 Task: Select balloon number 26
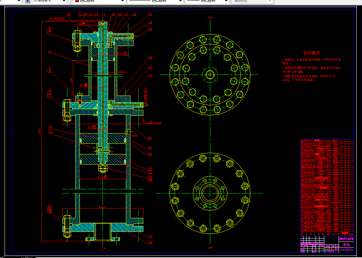(150, 138)
